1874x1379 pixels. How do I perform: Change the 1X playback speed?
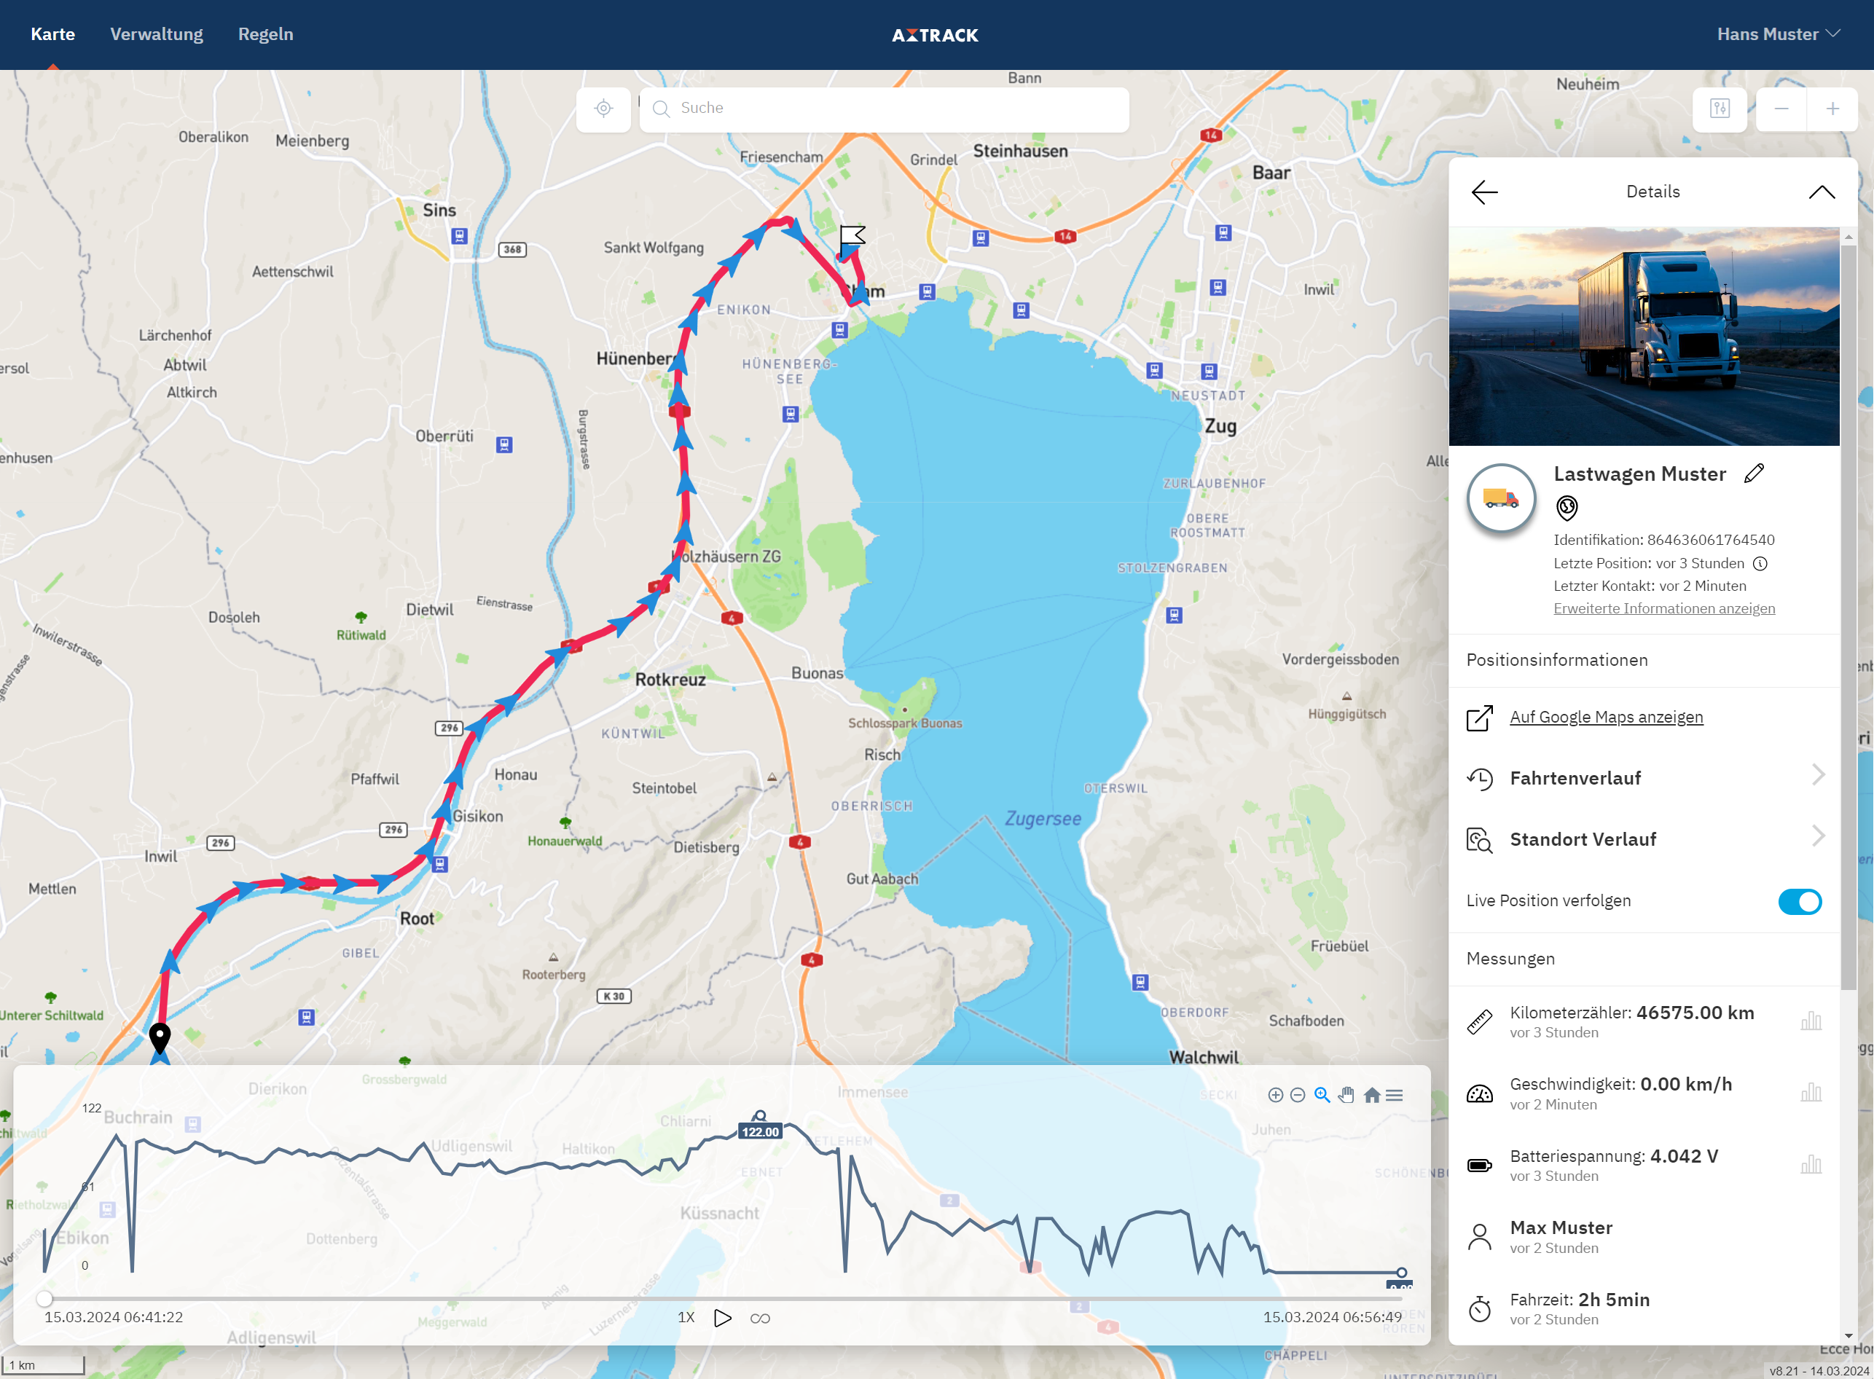pos(686,1317)
